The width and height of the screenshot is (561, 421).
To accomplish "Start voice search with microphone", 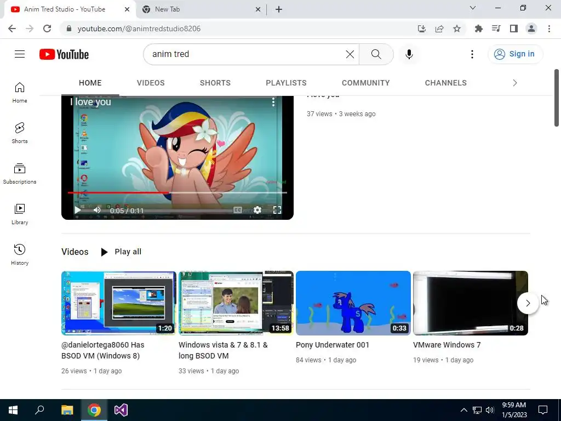I will click(x=409, y=54).
